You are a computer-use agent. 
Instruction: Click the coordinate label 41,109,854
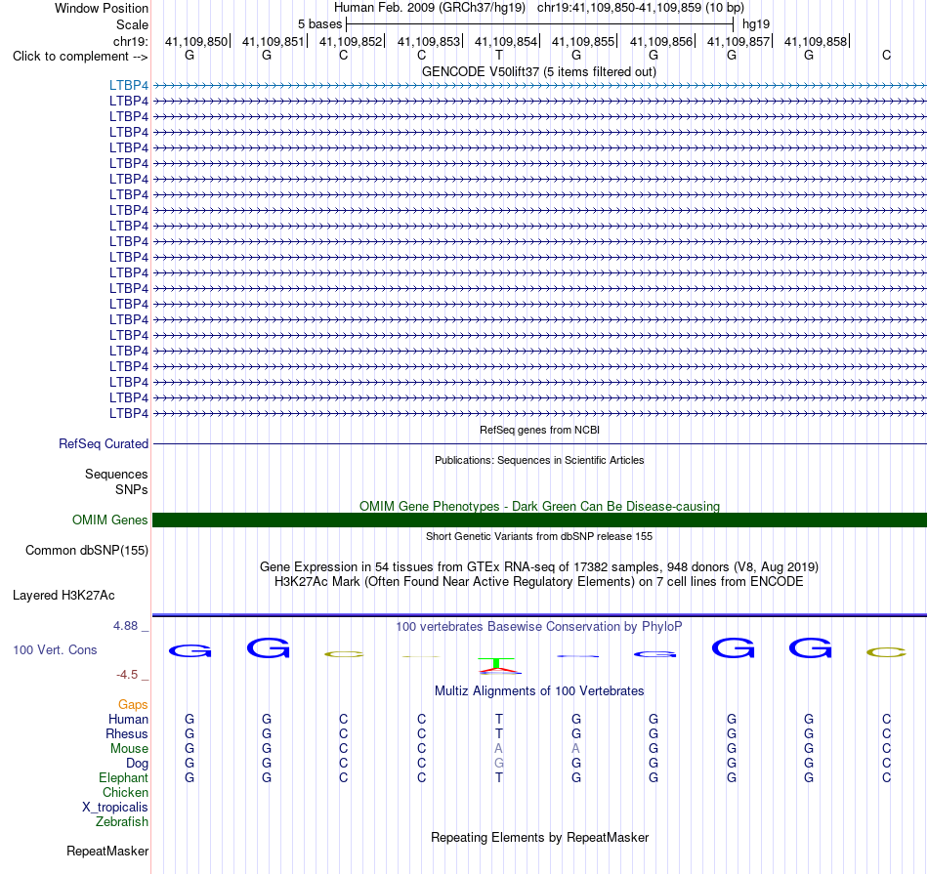pos(505,41)
